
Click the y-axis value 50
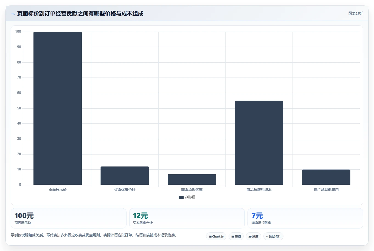tap(19, 108)
